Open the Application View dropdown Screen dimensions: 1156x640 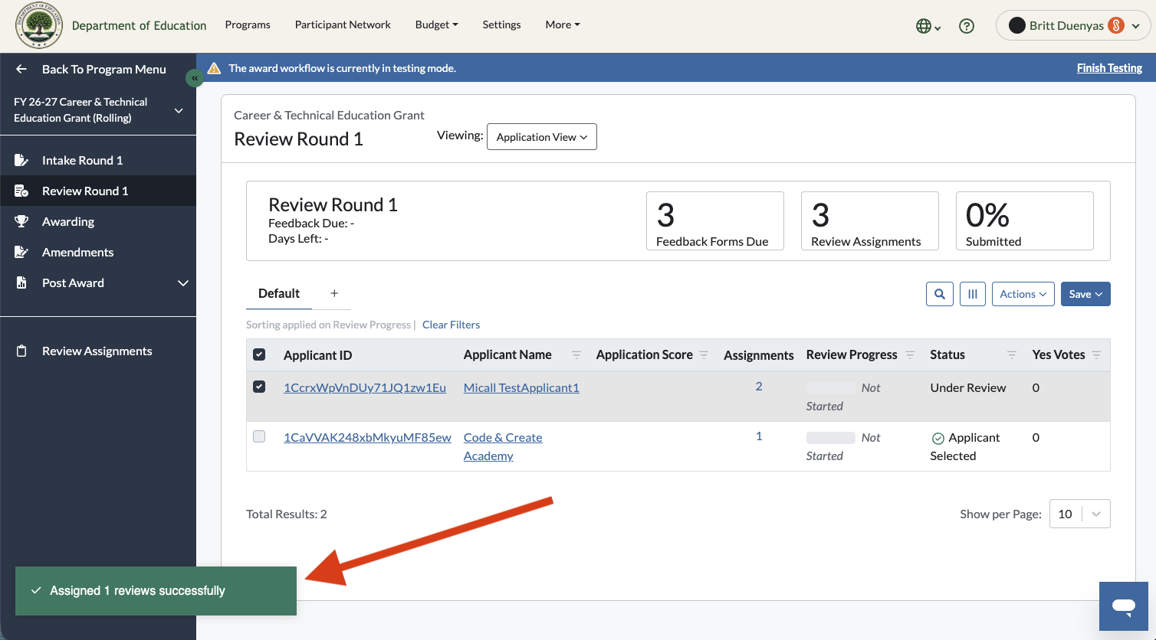click(x=542, y=137)
